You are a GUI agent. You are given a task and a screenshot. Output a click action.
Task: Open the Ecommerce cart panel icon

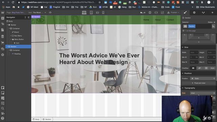(x=3, y=43)
